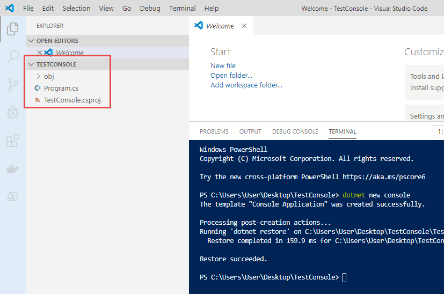Select the Terminal panel tab
444x294 pixels.
[x=343, y=131]
